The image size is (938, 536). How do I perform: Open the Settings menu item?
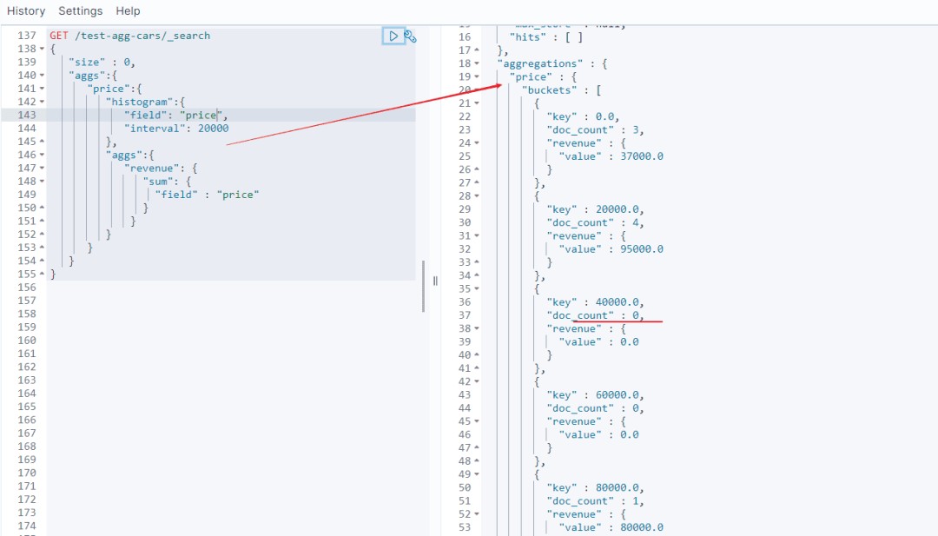[x=80, y=11]
